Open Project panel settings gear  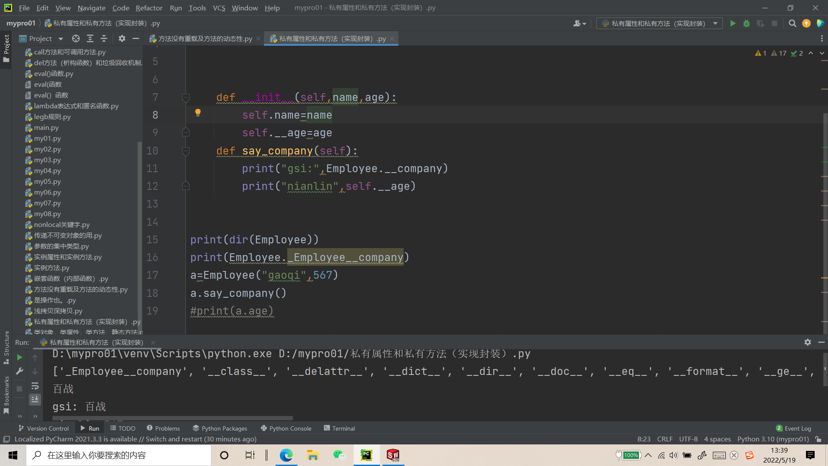122,38
